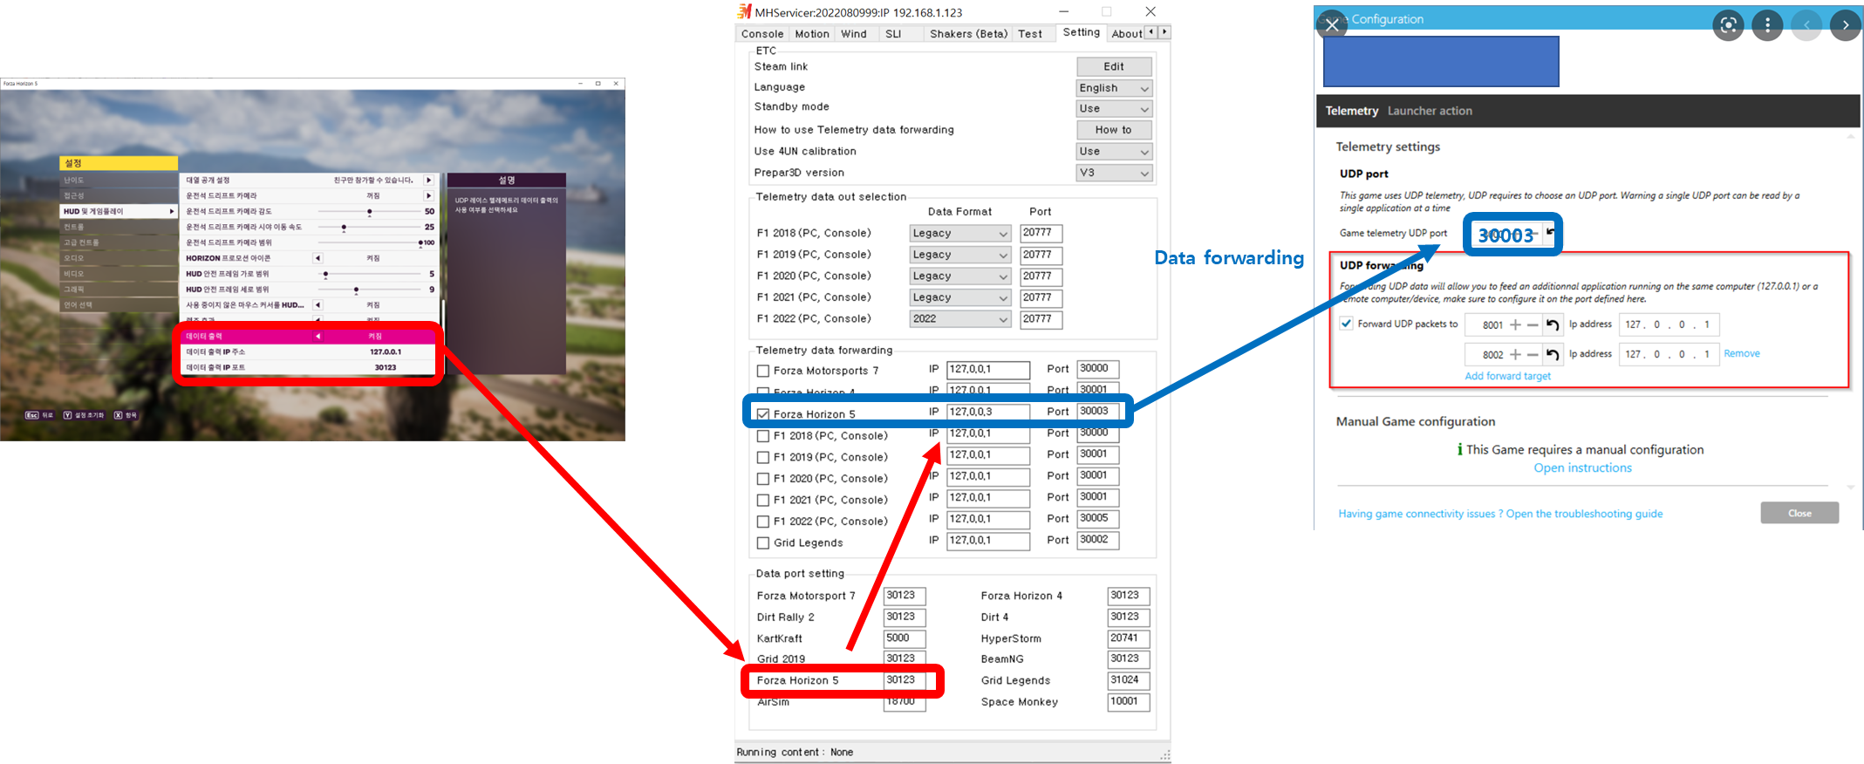Open the three-dot more options menu
1864x764 pixels.
point(1767,25)
